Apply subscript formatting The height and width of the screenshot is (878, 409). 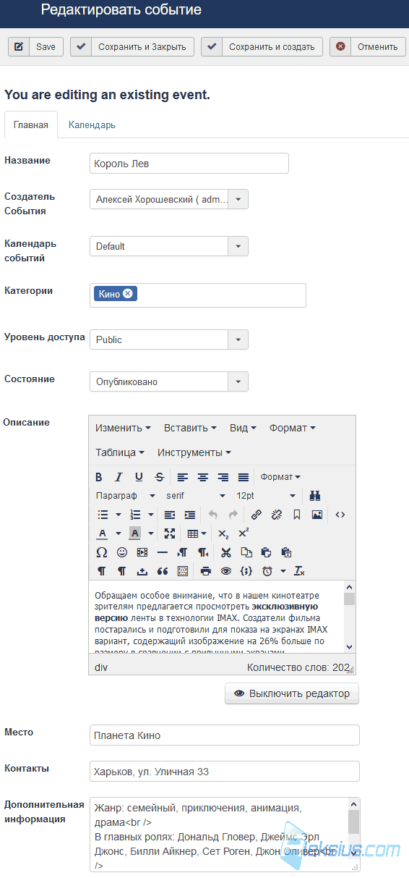click(223, 533)
